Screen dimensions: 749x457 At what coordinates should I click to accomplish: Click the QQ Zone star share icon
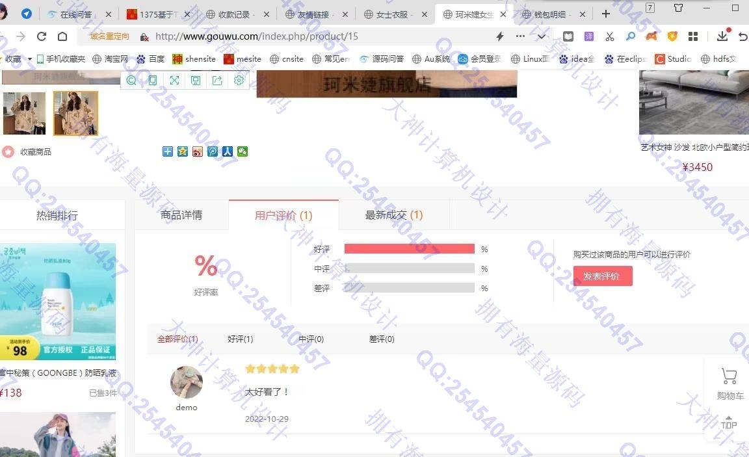(x=183, y=151)
